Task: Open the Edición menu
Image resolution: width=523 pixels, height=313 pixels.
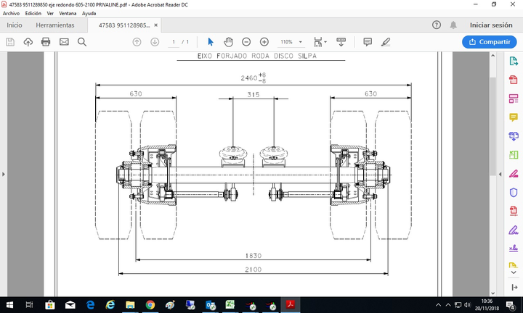Action: pos(33,14)
